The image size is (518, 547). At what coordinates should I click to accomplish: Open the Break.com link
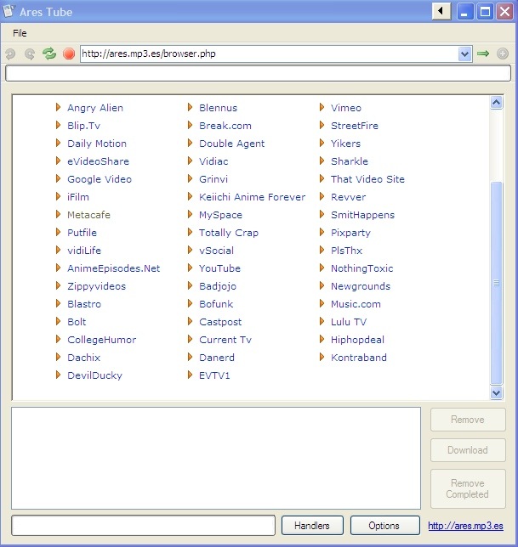click(x=225, y=126)
